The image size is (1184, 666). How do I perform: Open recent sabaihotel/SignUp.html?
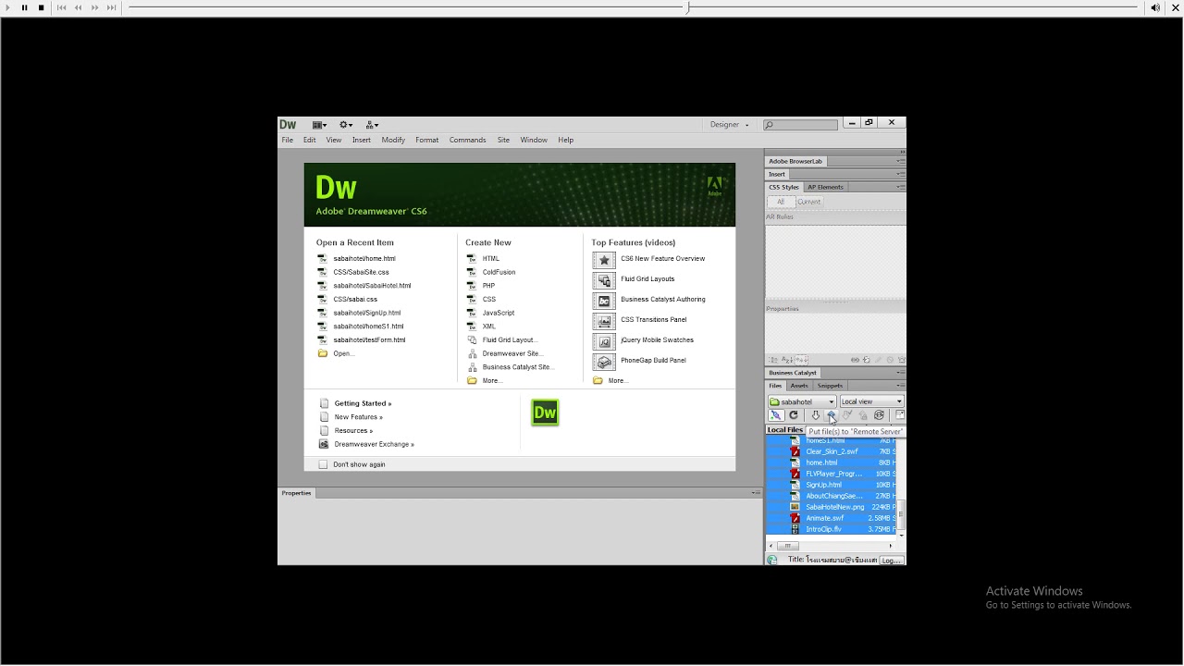coord(367,313)
